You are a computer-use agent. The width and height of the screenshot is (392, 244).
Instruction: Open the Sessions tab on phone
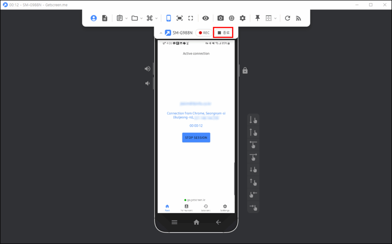tap(206, 208)
